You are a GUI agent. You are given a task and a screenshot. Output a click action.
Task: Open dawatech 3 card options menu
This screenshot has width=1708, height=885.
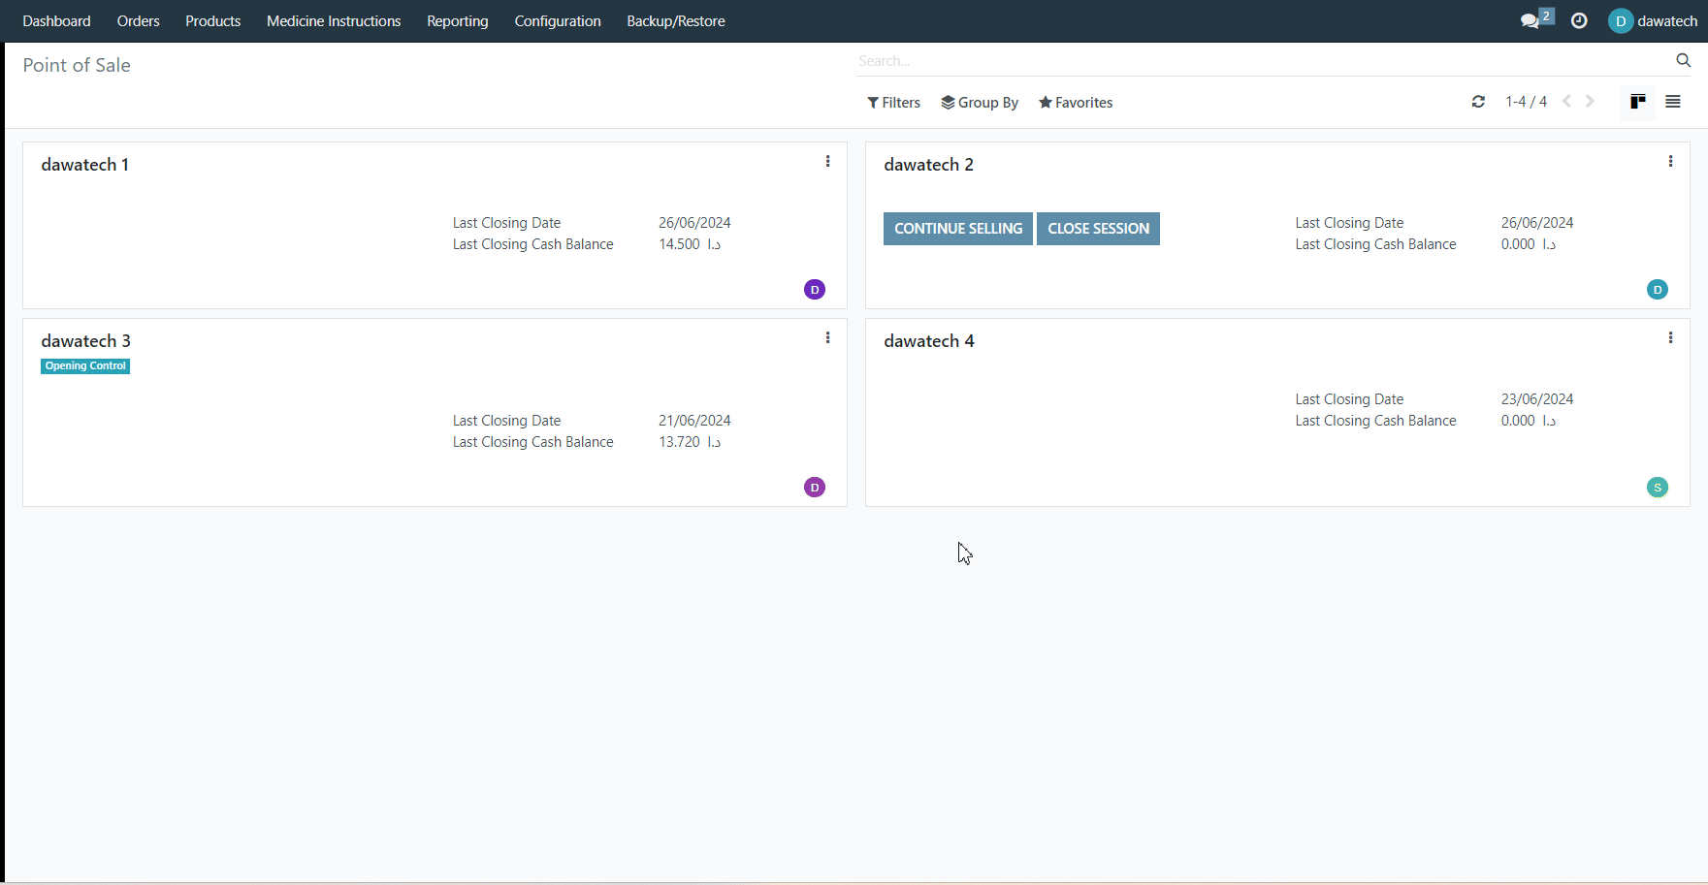click(x=827, y=338)
